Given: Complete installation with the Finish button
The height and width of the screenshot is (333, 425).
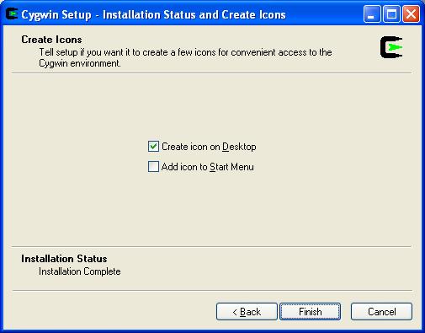Looking at the screenshot, I should point(310,311).
